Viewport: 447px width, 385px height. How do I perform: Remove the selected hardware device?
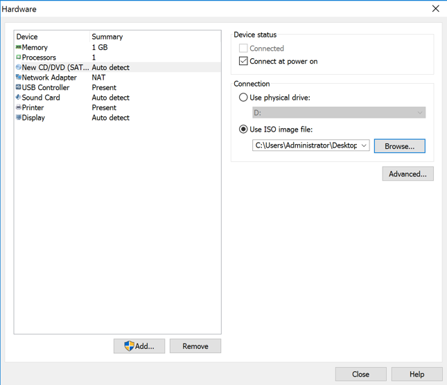click(x=195, y=346)
